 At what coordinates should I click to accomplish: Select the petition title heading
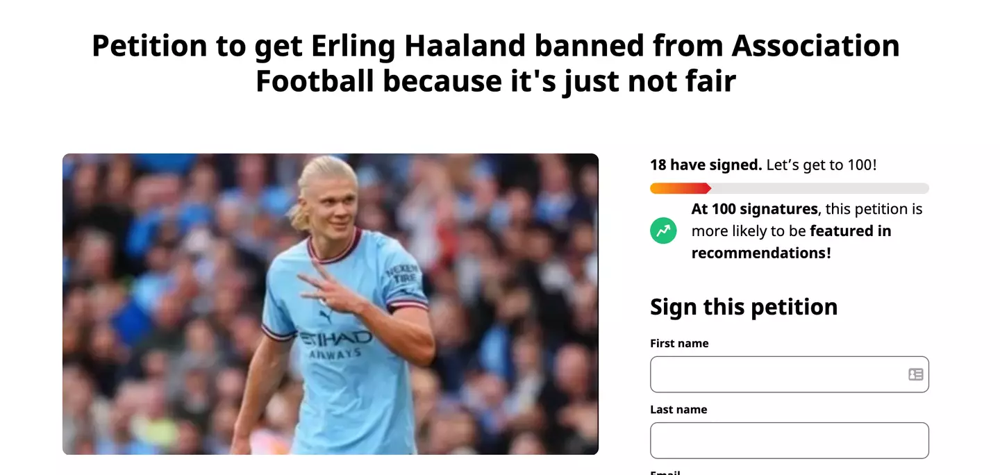[496, 63]
